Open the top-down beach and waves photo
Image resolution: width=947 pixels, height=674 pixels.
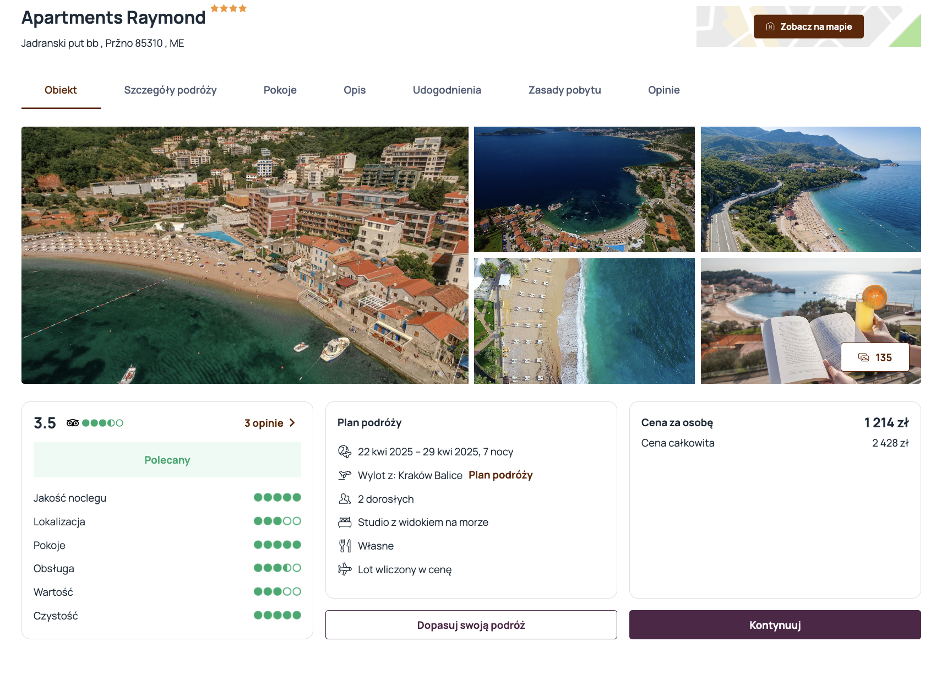pos(584,321)
